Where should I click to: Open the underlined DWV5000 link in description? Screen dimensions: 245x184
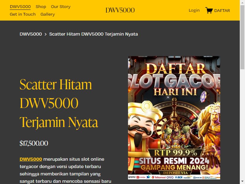(31, 159)
